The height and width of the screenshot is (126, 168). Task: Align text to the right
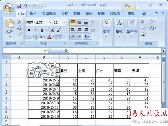pos(86,29)
